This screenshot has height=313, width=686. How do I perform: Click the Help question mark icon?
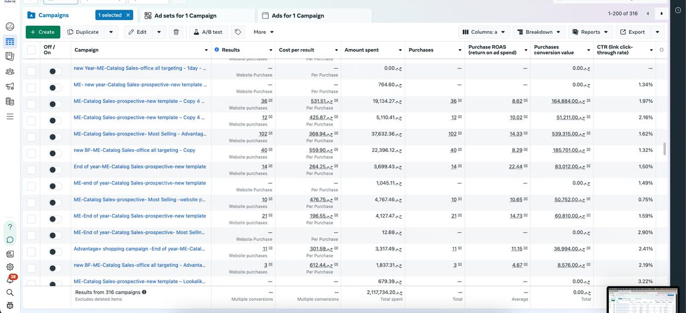coord(10,227)
